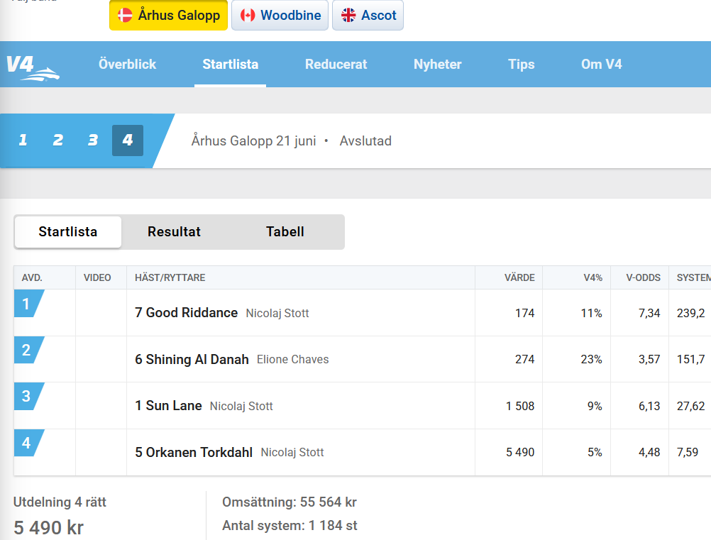This screenshot has height=540, width=711.
Task: Go to the Startlista navigation tab
Action: 231,64
